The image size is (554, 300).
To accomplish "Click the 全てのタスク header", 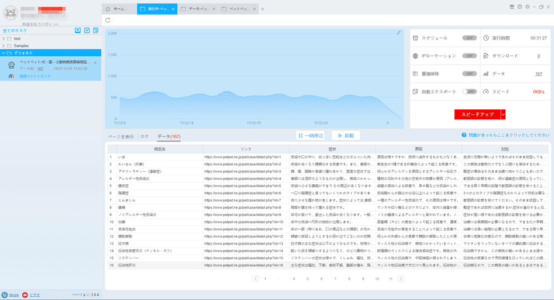I will click(x=15, y=30).
